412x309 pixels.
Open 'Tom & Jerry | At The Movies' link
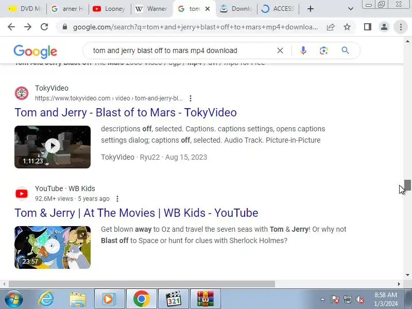pyautogui.click(x=136, y=213)
